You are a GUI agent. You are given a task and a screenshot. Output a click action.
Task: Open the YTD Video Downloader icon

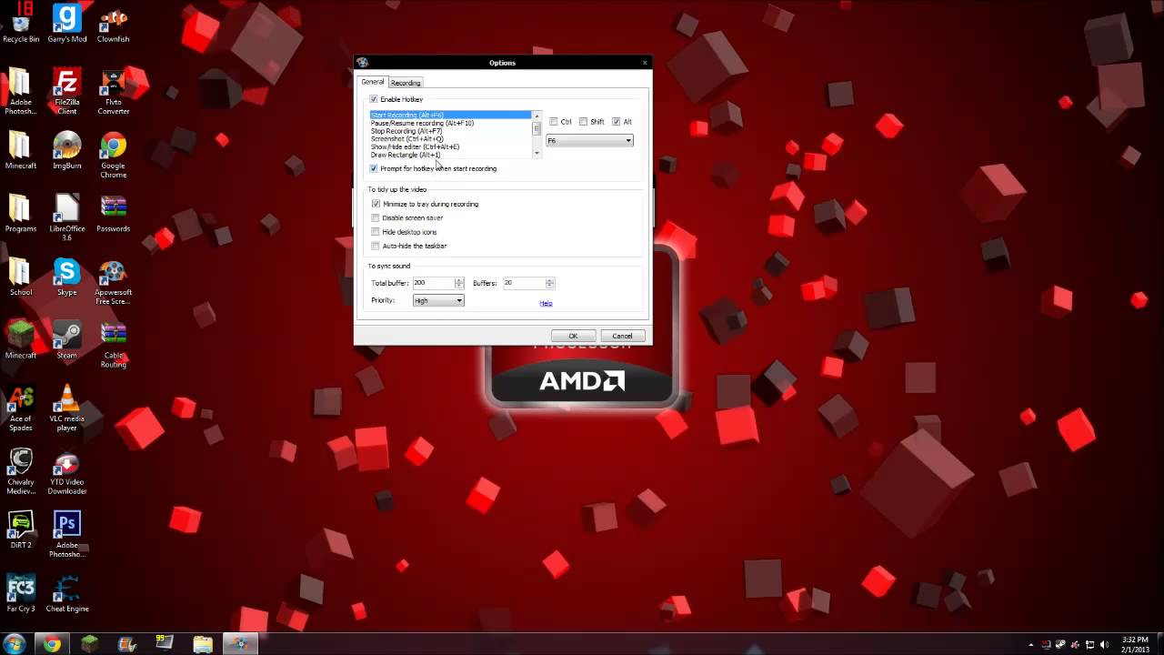[67, 471]
